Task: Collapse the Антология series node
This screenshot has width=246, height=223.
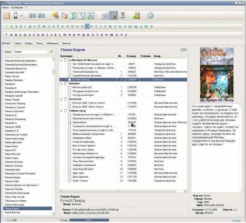Action: click(x=61, y=99)
